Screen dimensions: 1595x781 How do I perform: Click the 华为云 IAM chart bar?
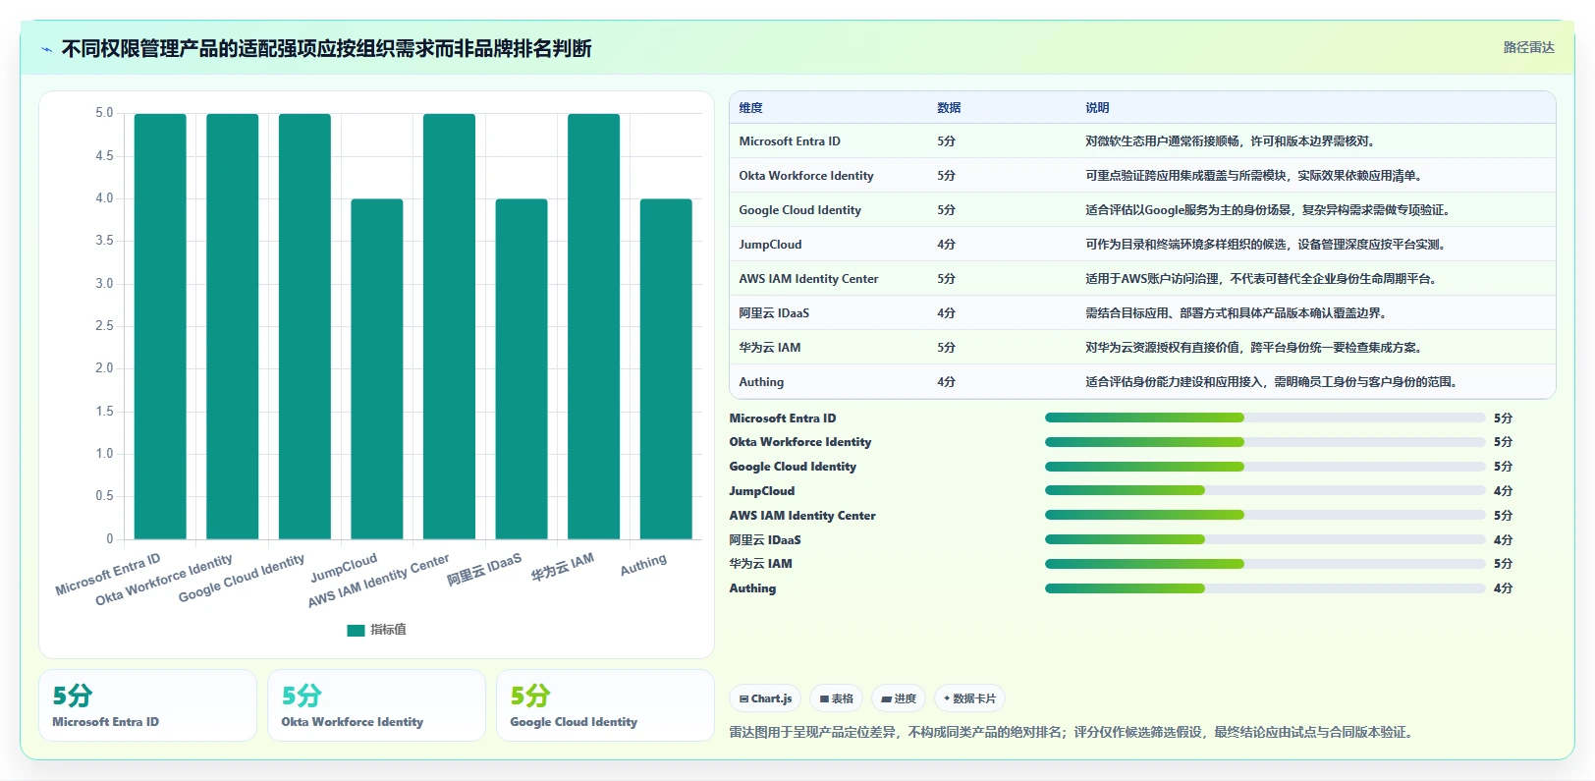594,326
